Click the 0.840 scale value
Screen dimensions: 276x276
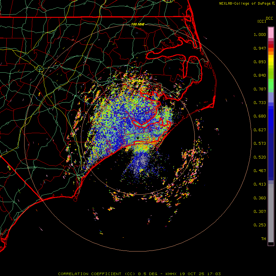pyautogui.click(x=260, y=75)
